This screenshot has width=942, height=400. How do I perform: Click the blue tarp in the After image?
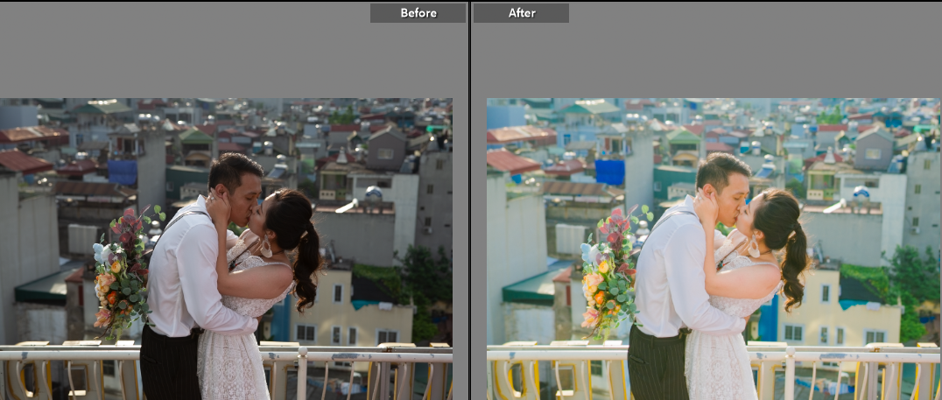pyautogui.click(x=610, y=172)
